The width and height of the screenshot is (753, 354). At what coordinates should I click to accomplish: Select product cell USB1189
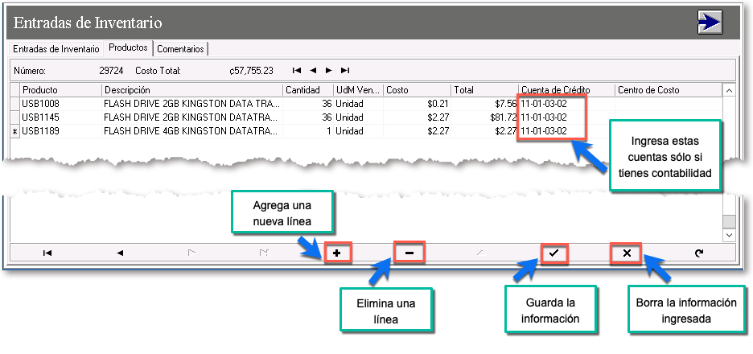pos(60,131)
